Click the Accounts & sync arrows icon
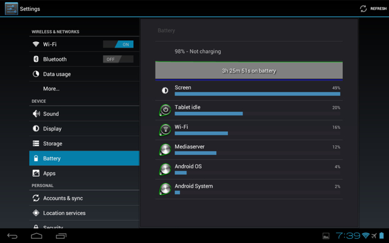 [x=36, y=198]
